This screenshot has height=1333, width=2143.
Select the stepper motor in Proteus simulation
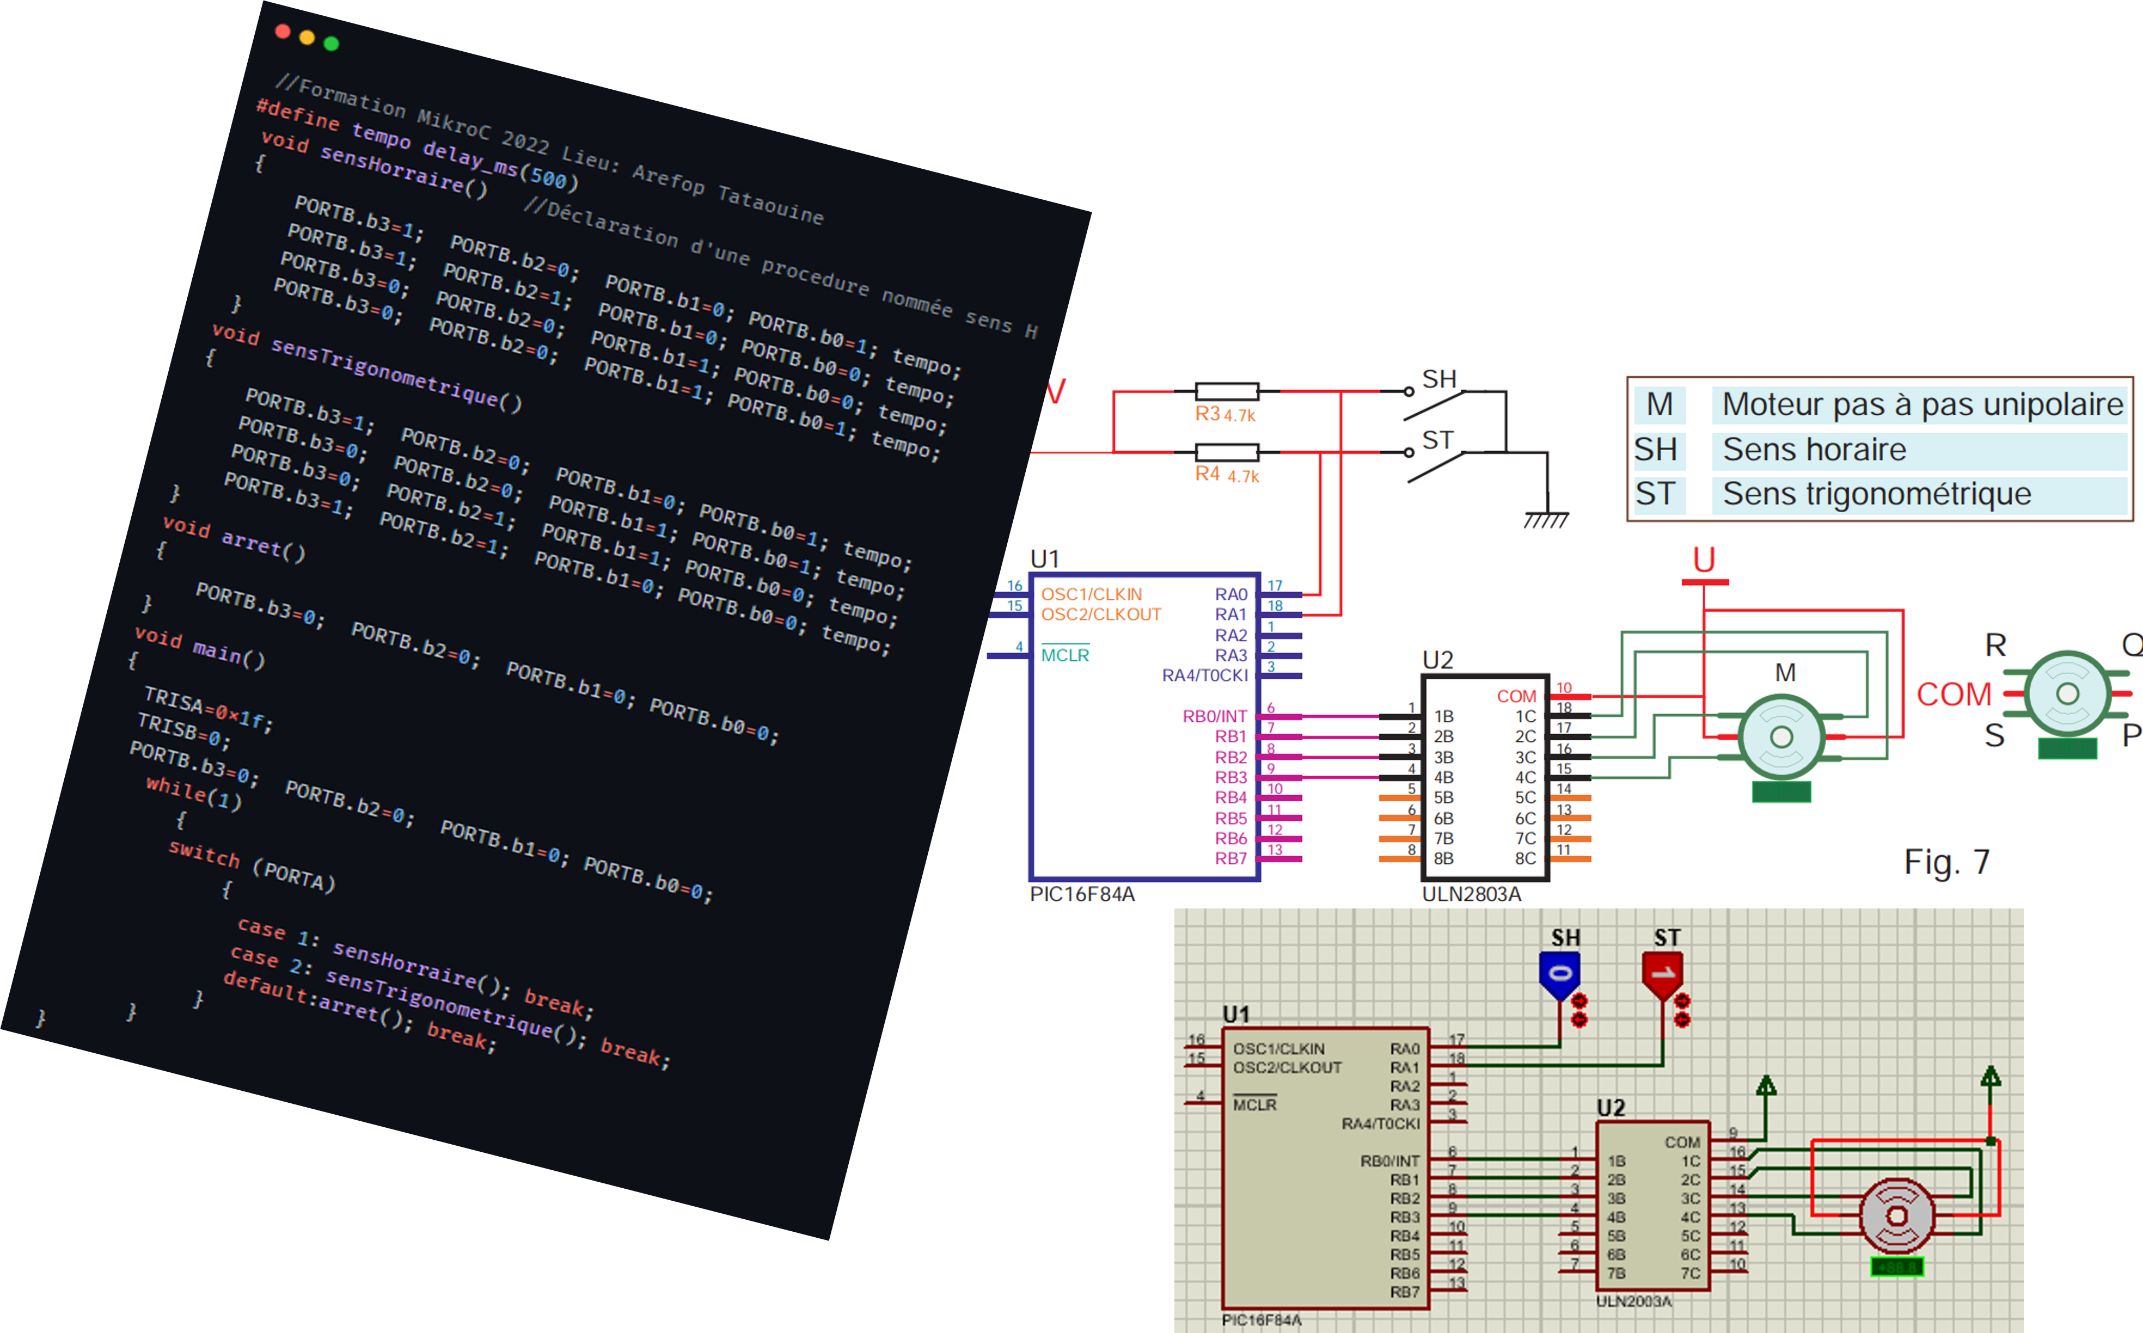click(x=1896, y=1217)
